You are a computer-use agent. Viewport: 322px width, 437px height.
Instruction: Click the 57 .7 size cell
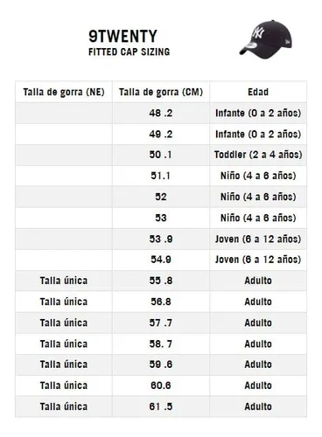click(x=161, y=323)
